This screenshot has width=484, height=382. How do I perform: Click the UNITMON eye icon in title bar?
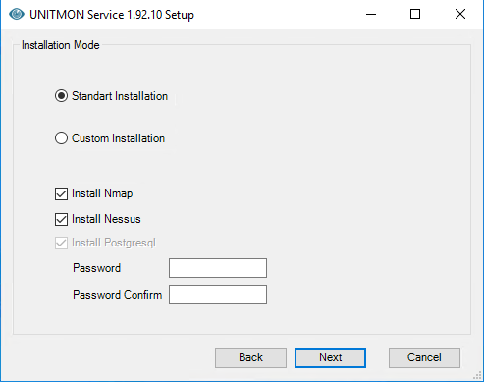[17, 14]
